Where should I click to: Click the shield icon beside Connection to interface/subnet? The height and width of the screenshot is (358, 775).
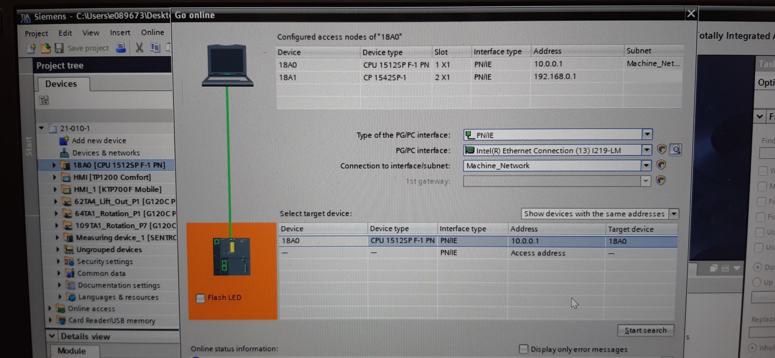click(661, 165)
